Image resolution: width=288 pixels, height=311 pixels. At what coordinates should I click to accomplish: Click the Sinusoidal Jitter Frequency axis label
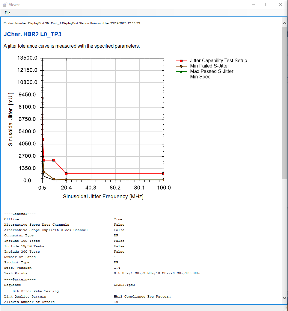[x=103, y=197]
